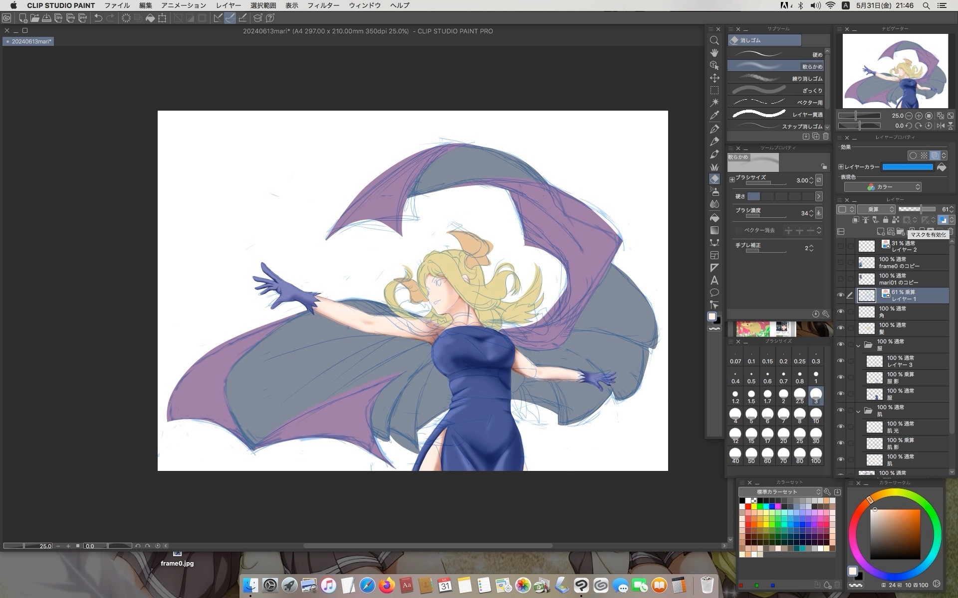Select the Eyedropper tool
Image resolution: width=958 pixels, height=598 pixels.
(x=715, y=116)
